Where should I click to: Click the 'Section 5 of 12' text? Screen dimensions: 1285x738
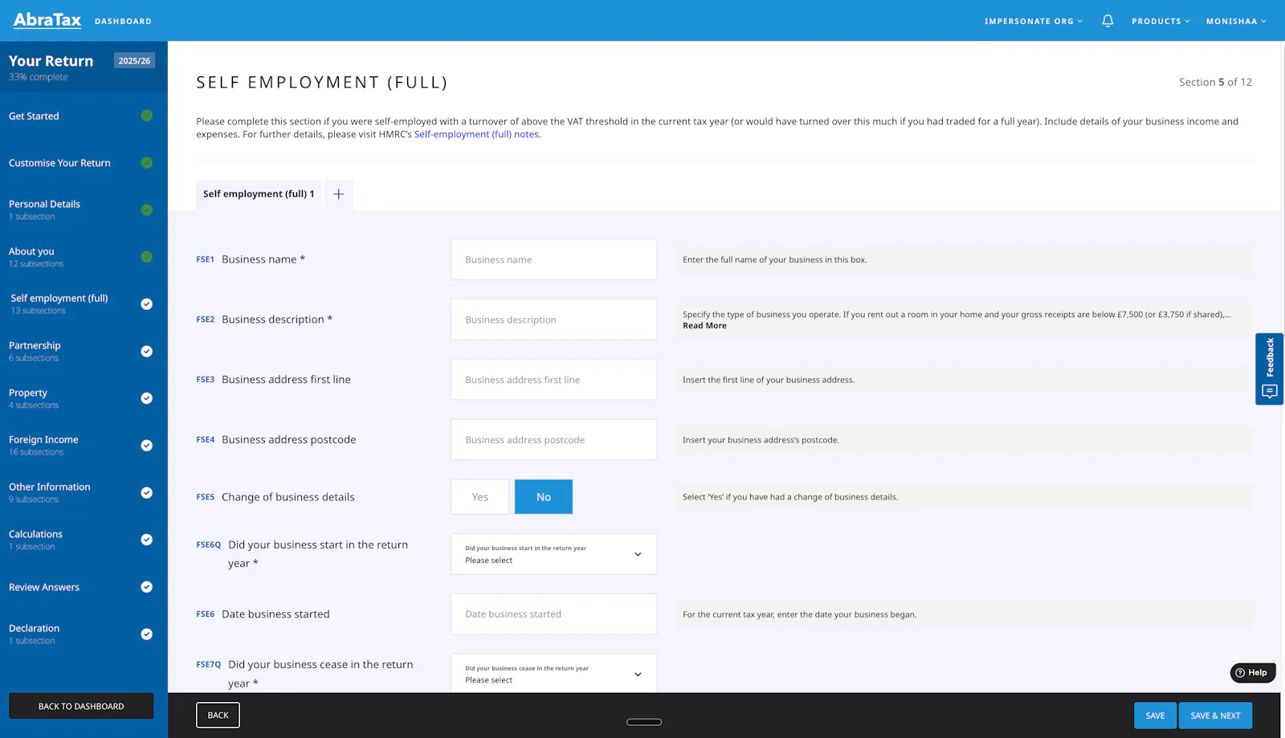tap(1215, 82)
